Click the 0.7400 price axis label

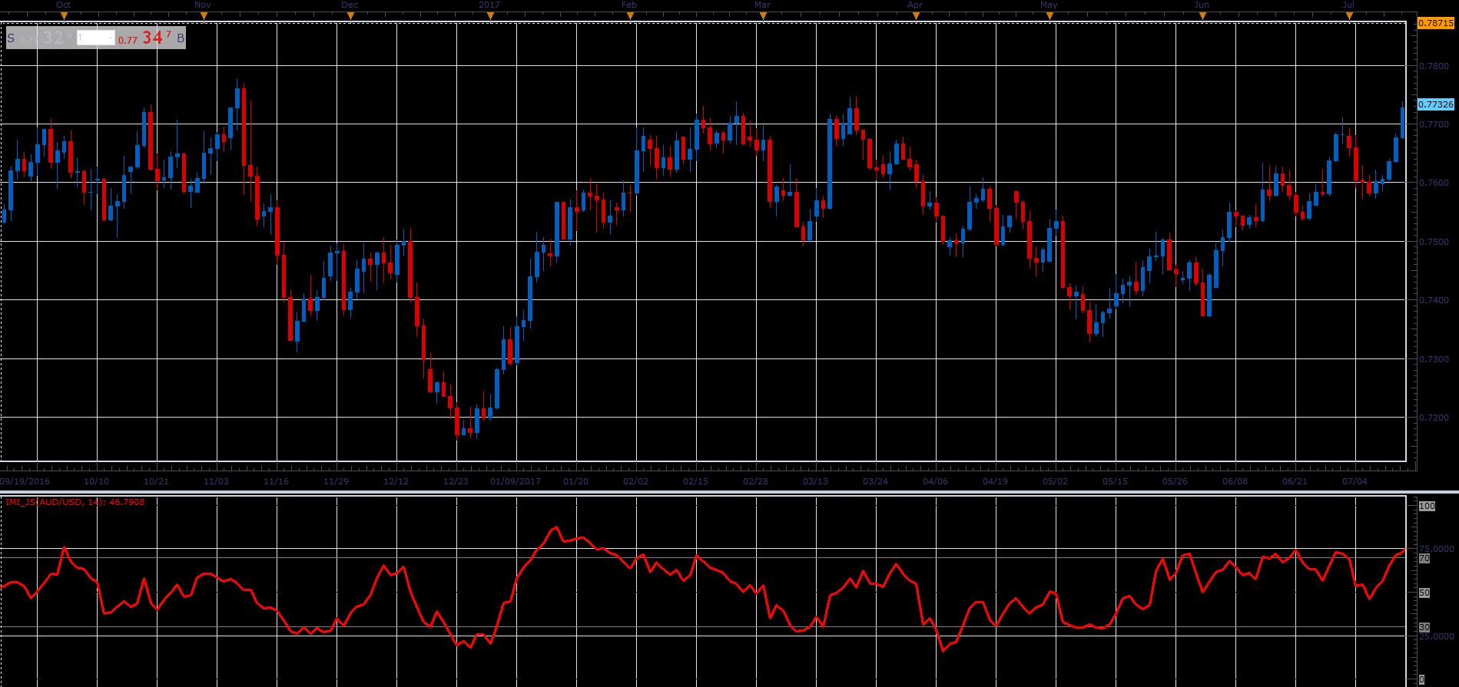point(1434,300)
